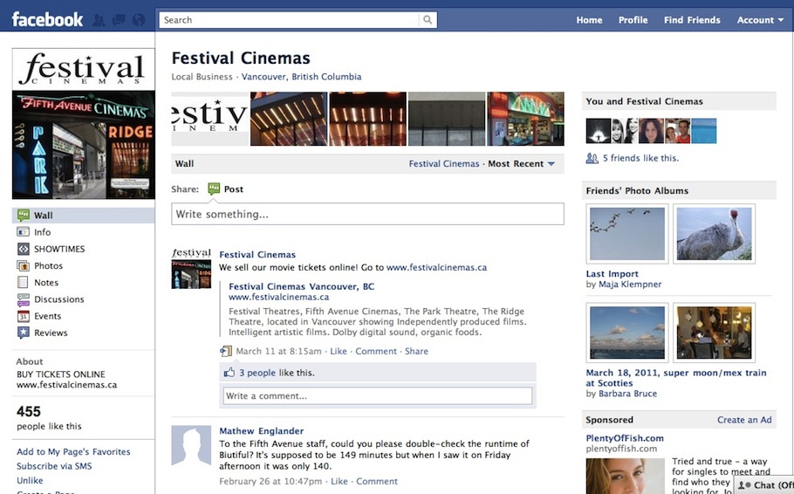Click the friends icon beside 5 friends like this

pyautogui.click(x=592, y=158)
